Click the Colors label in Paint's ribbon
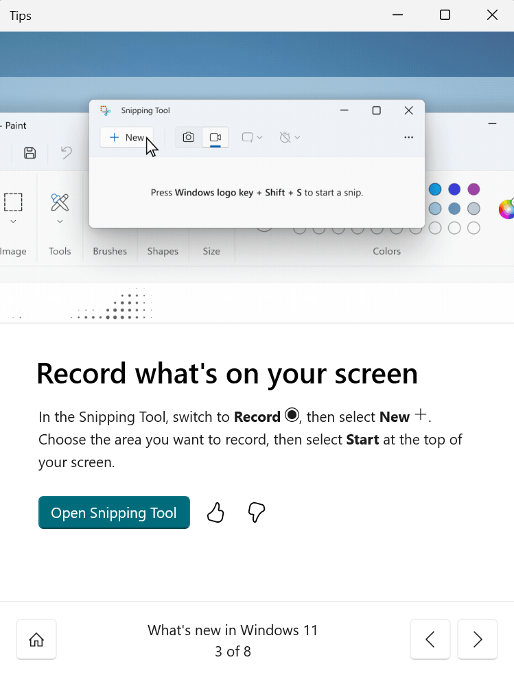Screen dimensions: 514x675 point(386,251)
